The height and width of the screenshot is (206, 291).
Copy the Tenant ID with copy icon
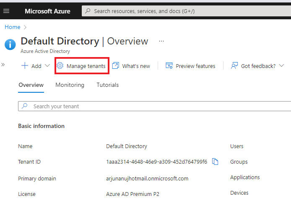(215, 162)
